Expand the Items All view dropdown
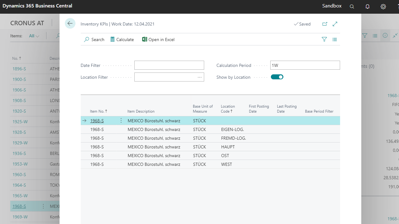 (x=34, y=36)
